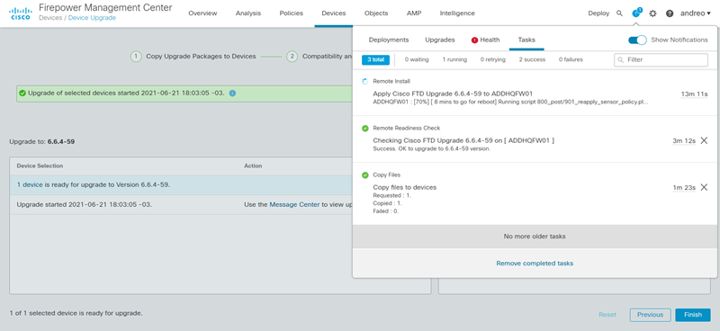This screenshot has height=331, width=720.
Task: Click Devices breadcrumb link
Action: [51, 18]
